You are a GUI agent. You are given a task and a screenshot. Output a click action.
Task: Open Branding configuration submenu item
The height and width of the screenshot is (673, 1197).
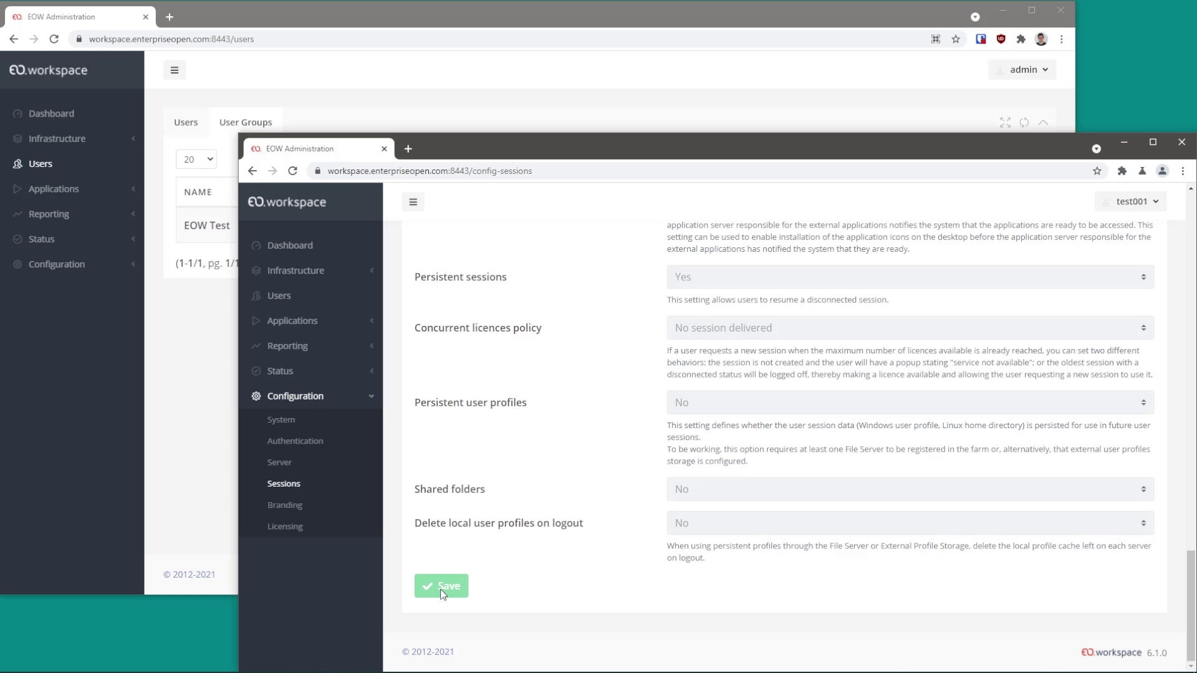(x=285, y=505)
